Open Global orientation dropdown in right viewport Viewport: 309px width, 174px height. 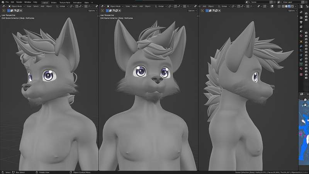(x=224, y=6)
